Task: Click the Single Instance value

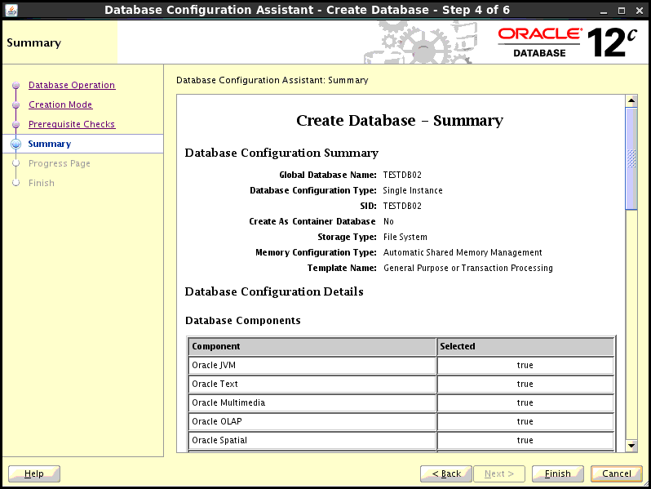Action: pos(413,190)
